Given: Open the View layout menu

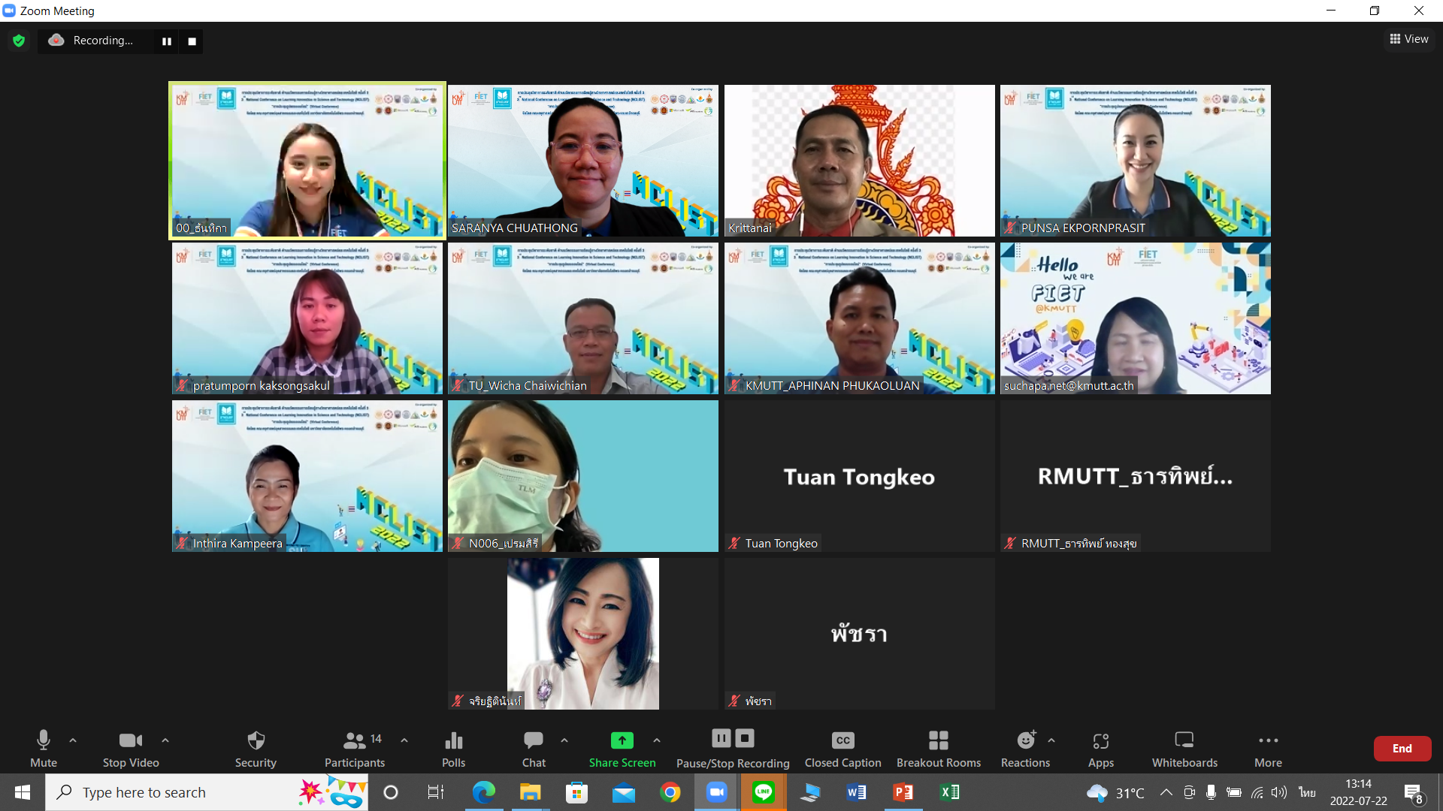Looking at the screenshot, I should pos(1409,39).
